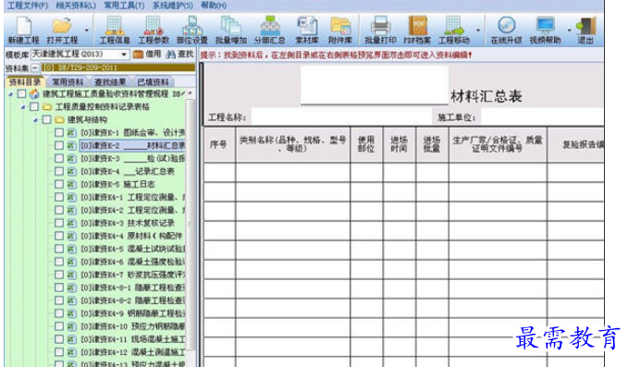Image resolution: width=628 pixels, height=367 pixels.
Task: Check the box for 建筑工程施工质量验收资料管理规程
Action: click(21, 94)
